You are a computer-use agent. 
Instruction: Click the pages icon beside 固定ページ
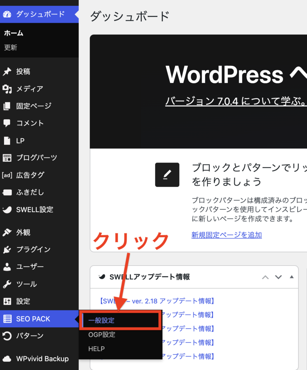click(x=7, y=106)
